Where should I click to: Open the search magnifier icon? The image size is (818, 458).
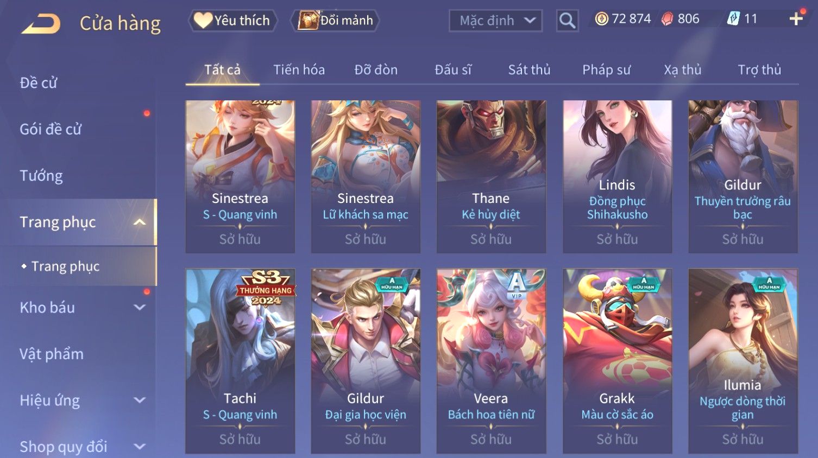567,21
